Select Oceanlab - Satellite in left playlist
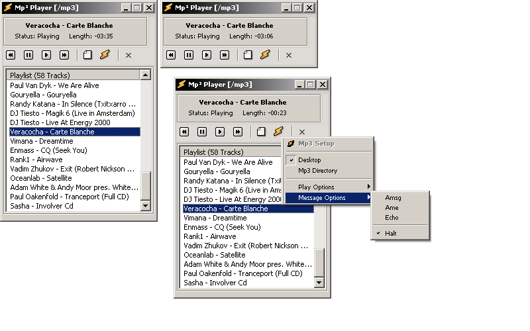The width and height of the screenshot is (530, 331). click(x=75, y=178)
